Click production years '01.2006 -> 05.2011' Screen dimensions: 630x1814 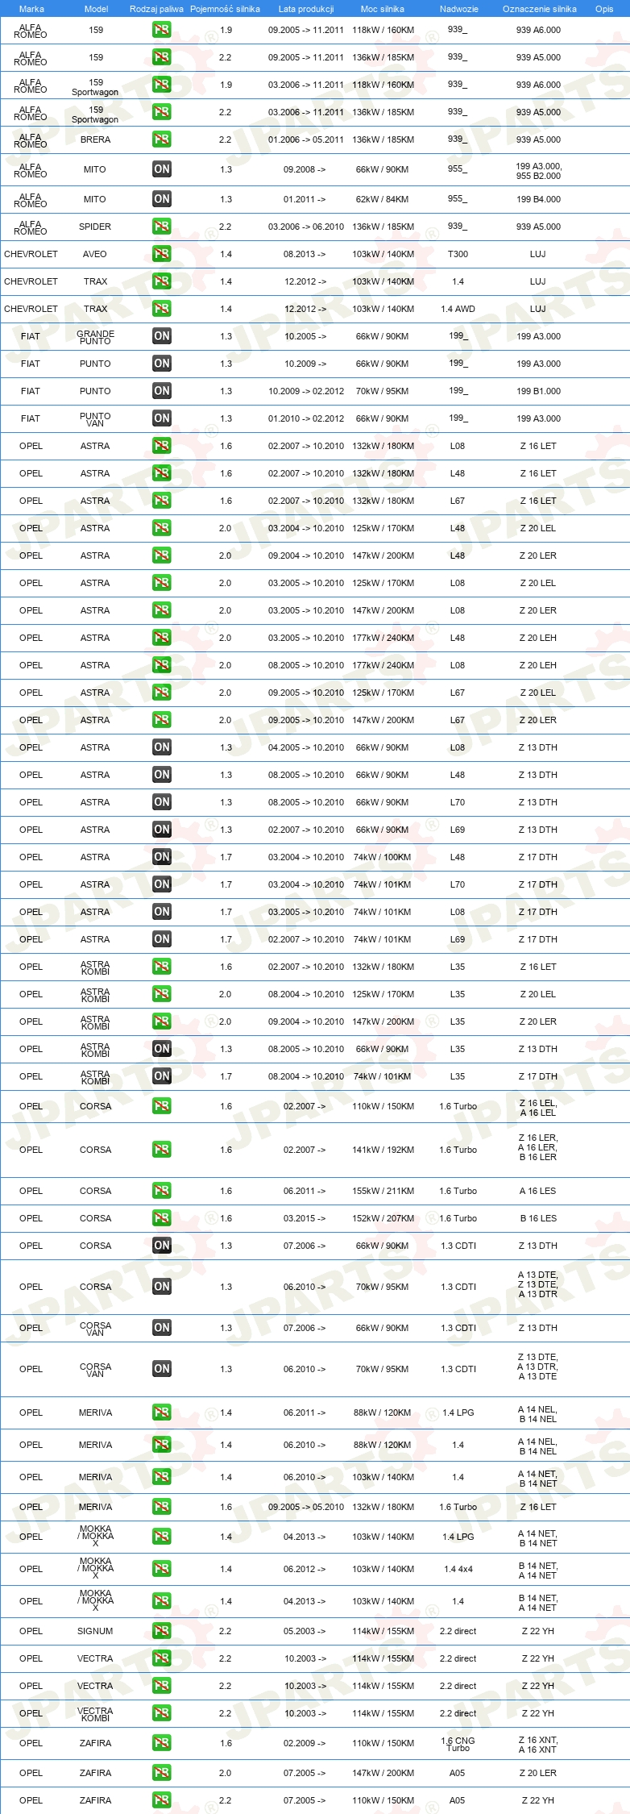[305, 139]
